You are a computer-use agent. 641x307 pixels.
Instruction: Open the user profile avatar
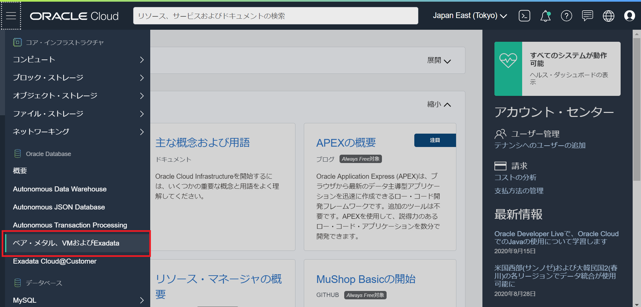pyautogui.click(x=629, y=16)
